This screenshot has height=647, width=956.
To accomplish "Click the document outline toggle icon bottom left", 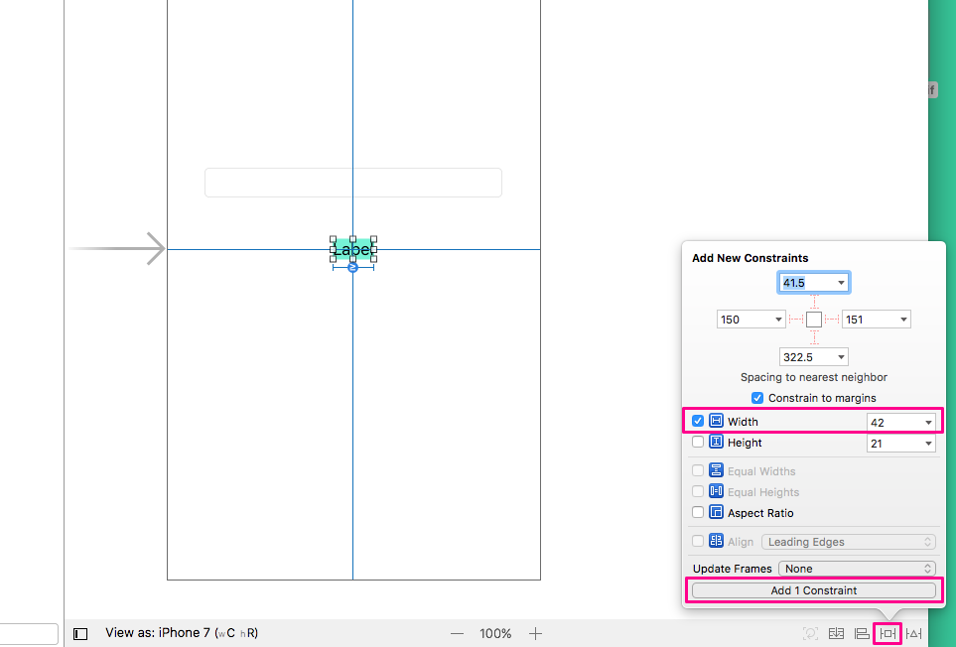I will 79,632.
